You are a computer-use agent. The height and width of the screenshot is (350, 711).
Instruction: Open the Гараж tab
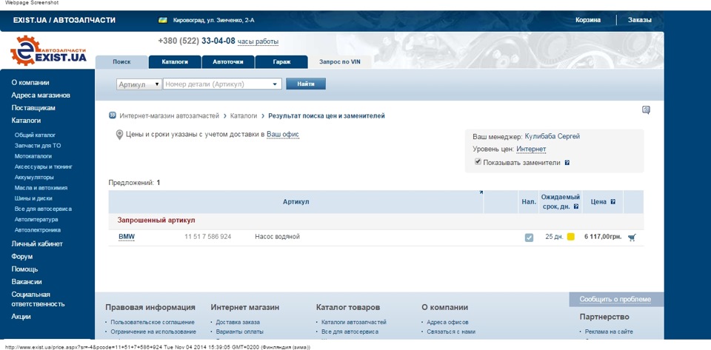click(281, 62)
